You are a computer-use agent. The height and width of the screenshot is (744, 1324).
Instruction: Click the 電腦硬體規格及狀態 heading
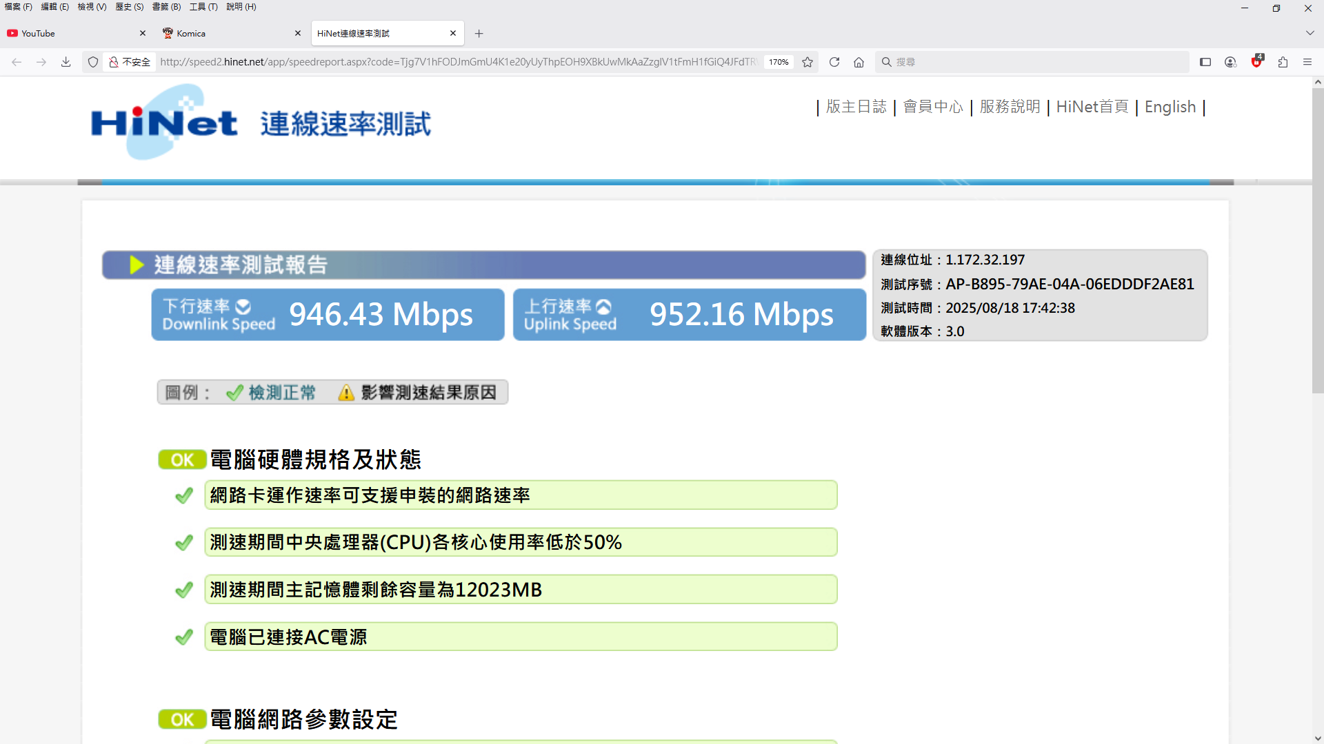coord(315,459)
